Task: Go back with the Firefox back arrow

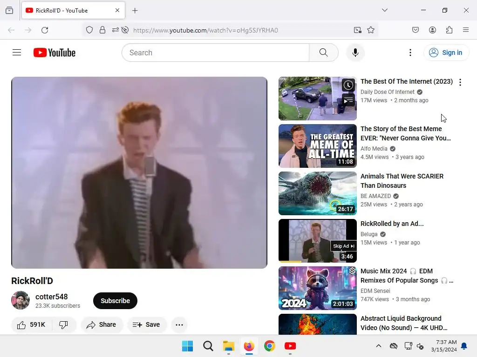Action: point(11,30)
